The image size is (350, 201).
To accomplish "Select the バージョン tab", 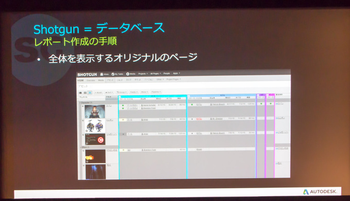I will point(149,80).
